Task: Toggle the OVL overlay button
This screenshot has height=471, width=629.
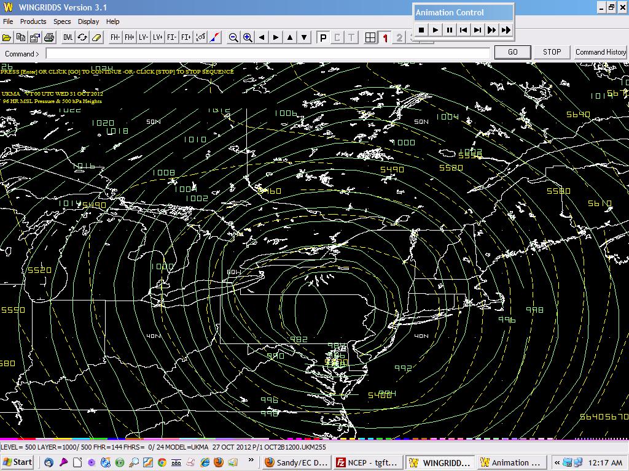Action: (68, 37)
